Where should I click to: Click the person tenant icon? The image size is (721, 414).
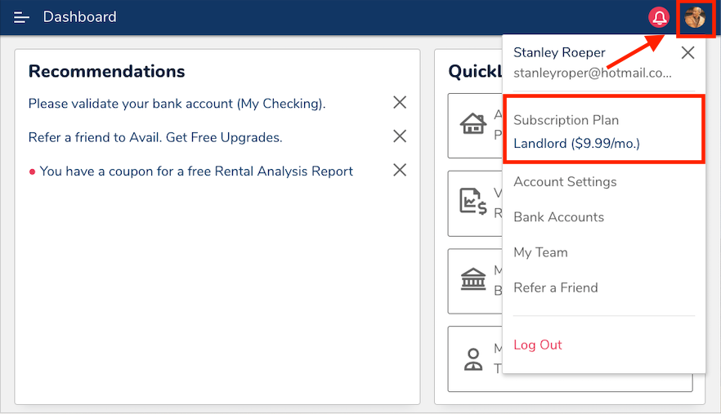click(472, 358)
